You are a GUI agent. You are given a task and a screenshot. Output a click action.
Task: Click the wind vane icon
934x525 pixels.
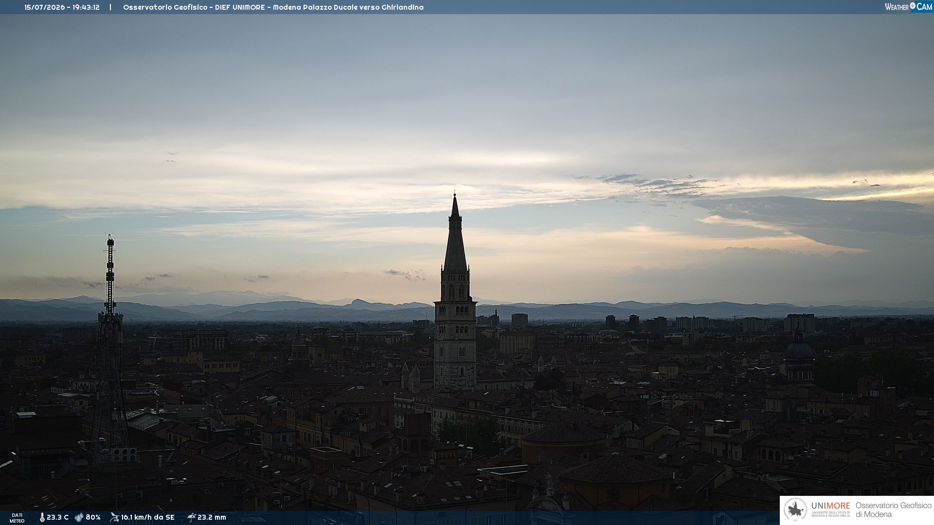click(114, 517)
